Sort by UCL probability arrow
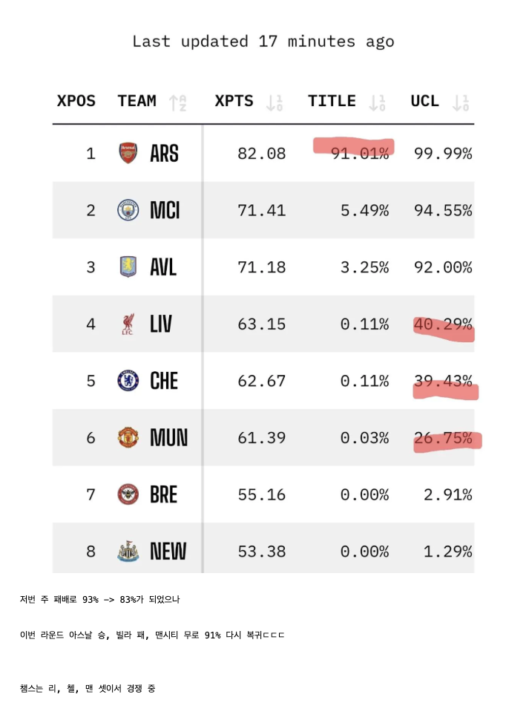This screenshot has height=703, width=506. (461, 102)
